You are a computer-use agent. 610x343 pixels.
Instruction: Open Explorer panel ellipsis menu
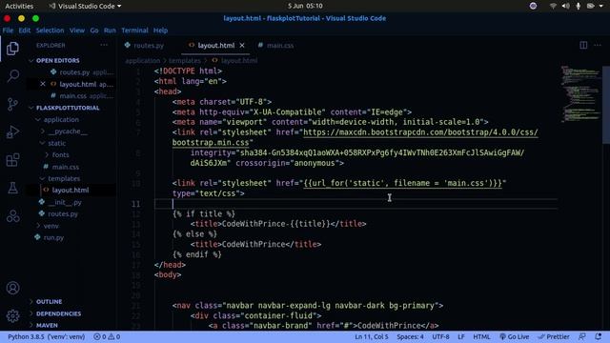(104, 45)
